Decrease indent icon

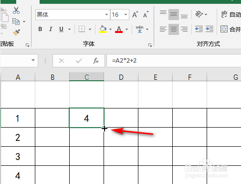(x=199, y=29)
